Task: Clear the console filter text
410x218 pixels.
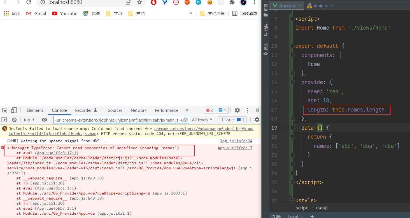Action: point(185,120)
